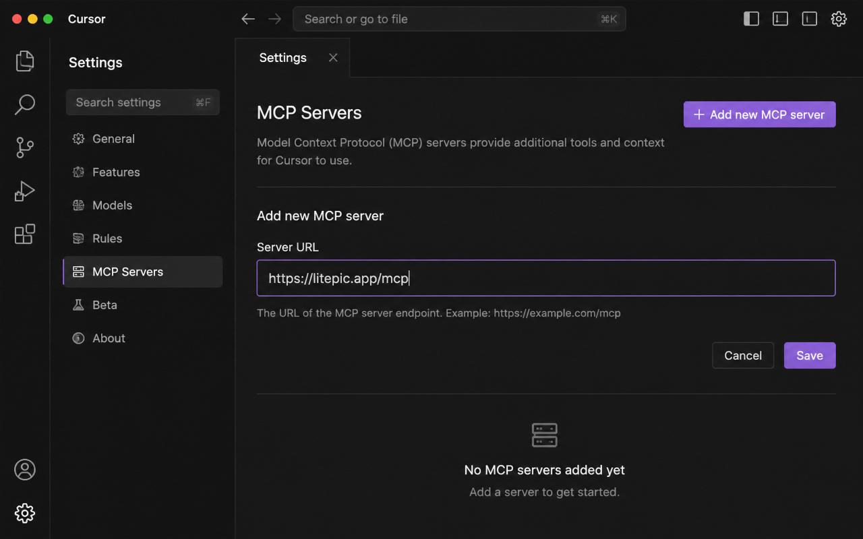The width and height of the screenshot is (863, 539).
Task: Open the Search magnifier in activity bar
Action: pos(25,104)
